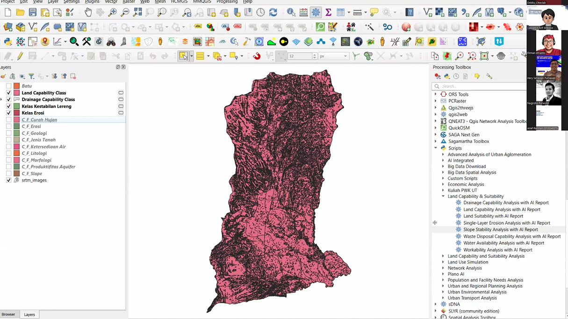The height and width of the screenshot is (319, 568).
Task: Toggle the Processing Toolbox gear icon
Action: 316,13
